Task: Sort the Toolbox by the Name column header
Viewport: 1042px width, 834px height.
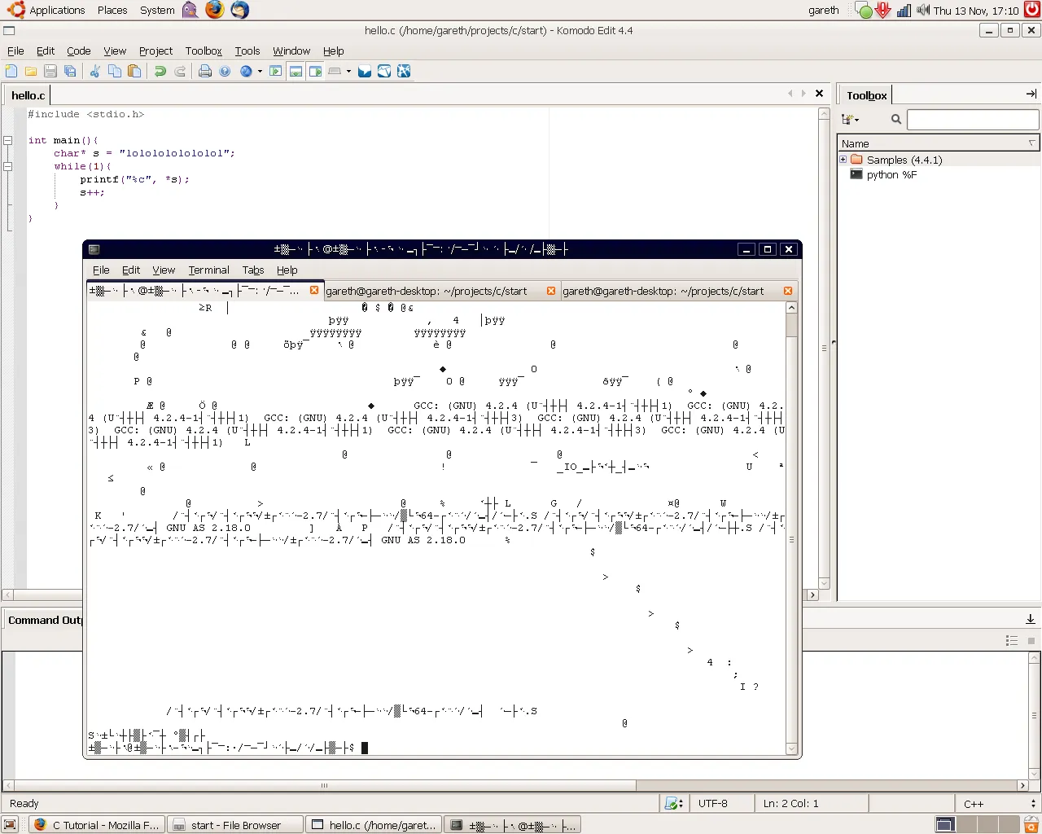Action: point(939,143)
